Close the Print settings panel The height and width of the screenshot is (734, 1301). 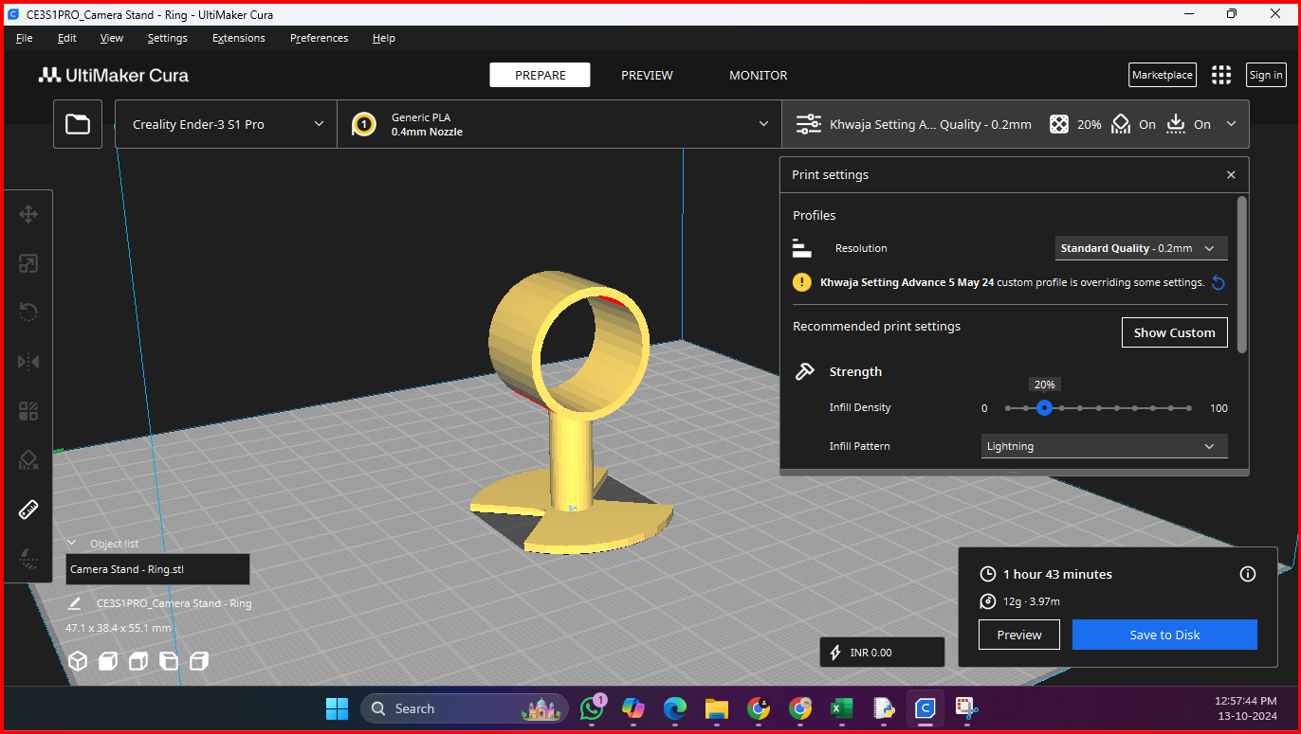point(1231,175)
